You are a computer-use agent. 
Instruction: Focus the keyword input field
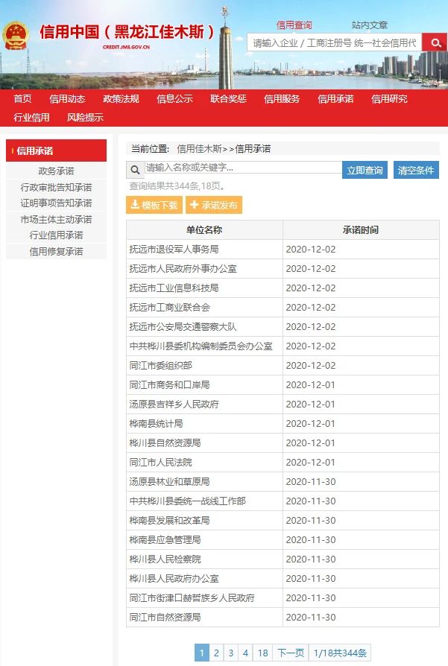click(242, 168)
